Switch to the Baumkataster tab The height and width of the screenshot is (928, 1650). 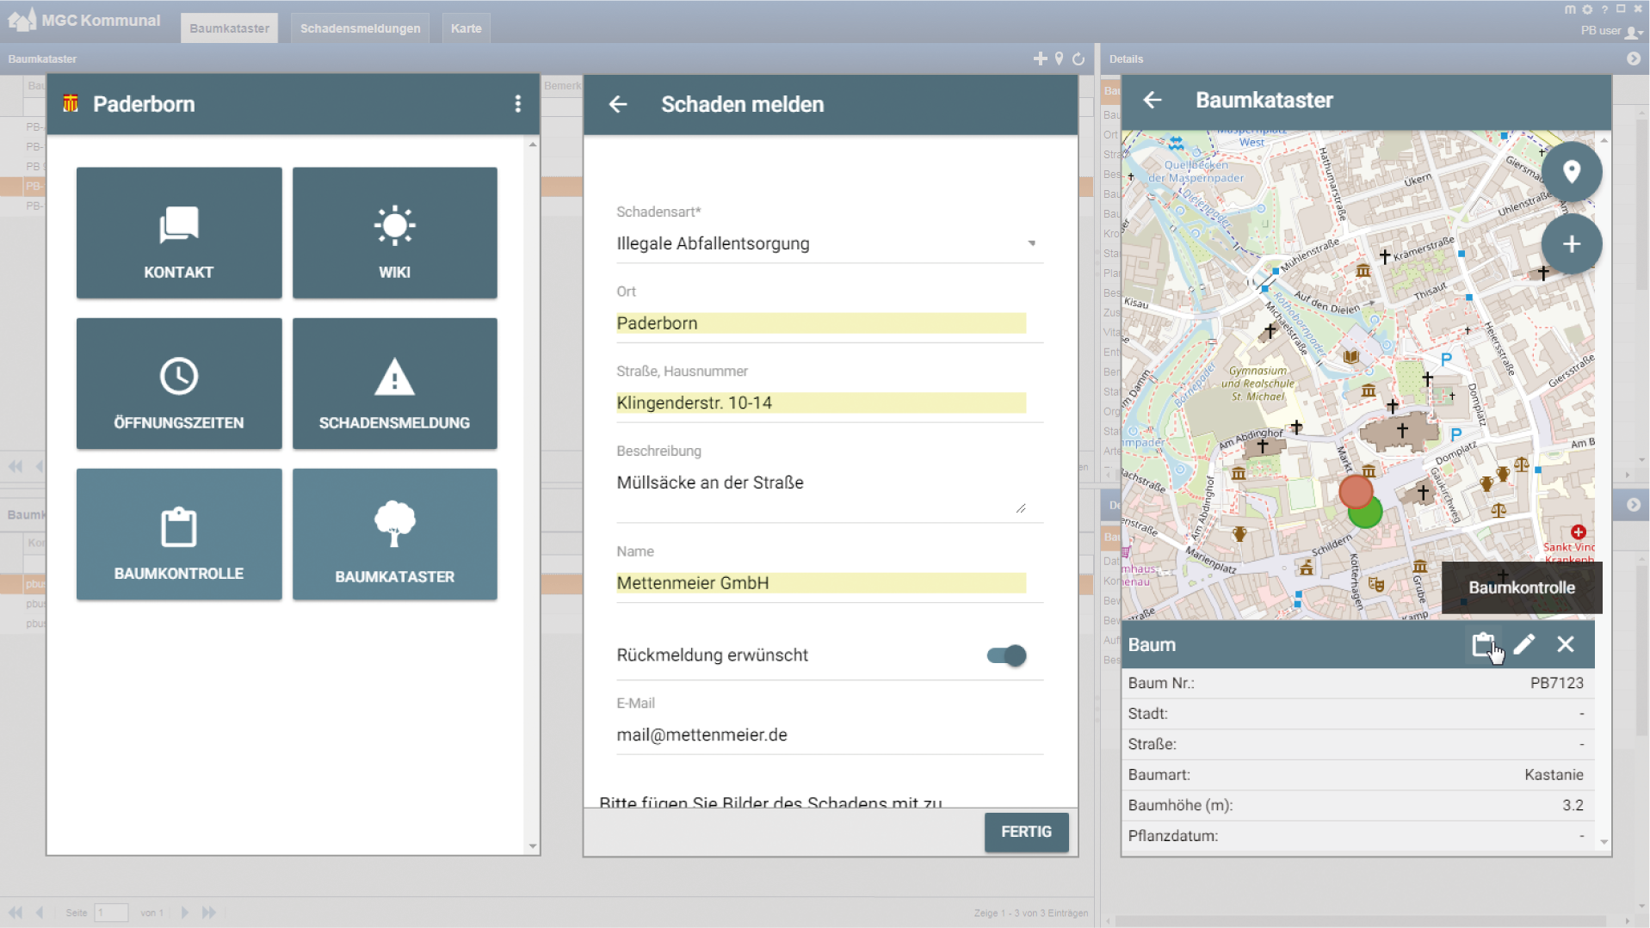pos(229,28)
